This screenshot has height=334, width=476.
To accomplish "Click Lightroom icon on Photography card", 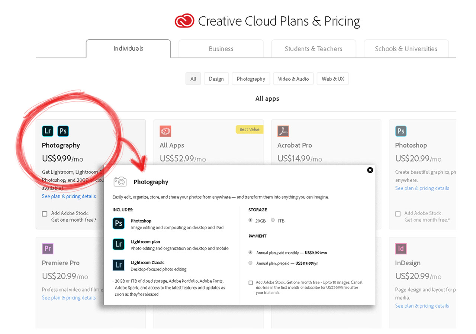I will pyautogui.click(x=48, y=131).
